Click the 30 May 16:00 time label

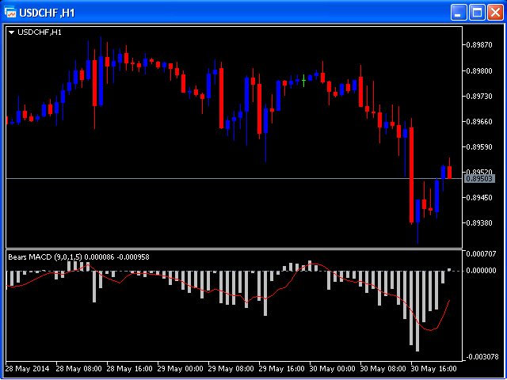434,369
